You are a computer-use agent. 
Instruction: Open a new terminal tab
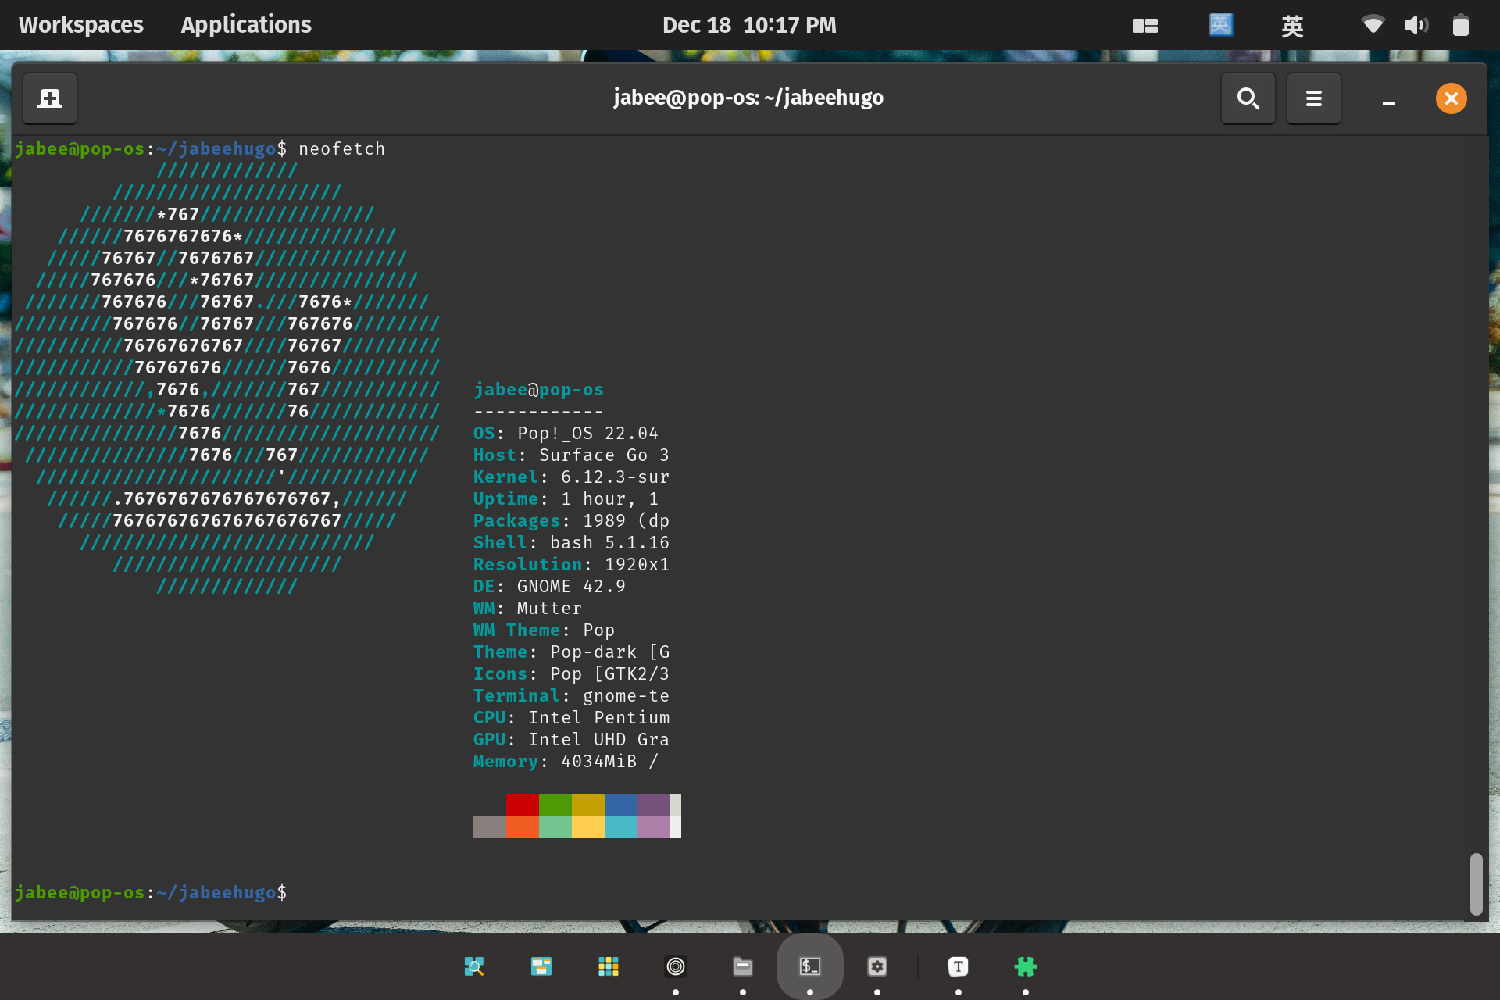pos(50,98)
